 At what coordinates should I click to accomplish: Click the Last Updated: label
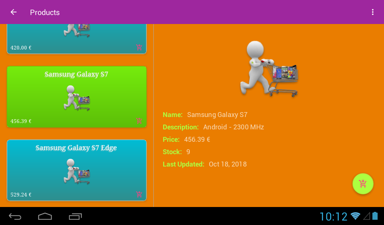(x=183, y=164)
